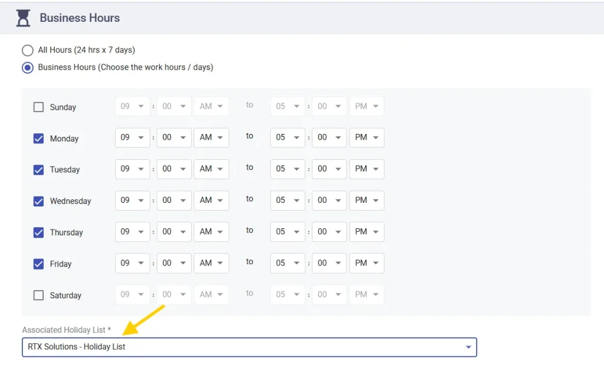Open Friday end minute dropdown
Screen dimensions: 604x384
pyautogui.click(x=329, y=263)
